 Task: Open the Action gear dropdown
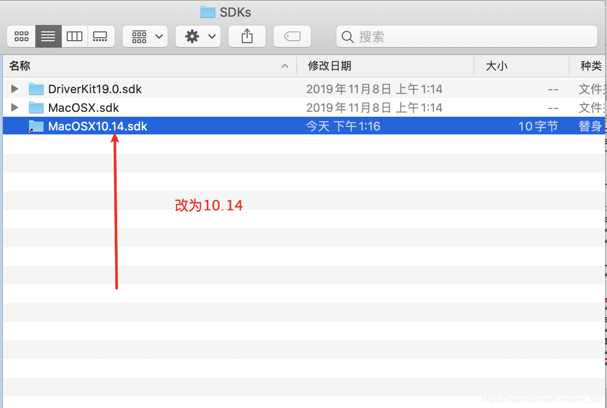tap(198, 36)
